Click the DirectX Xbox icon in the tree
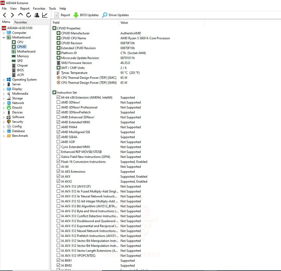281x271 pixels. pos(9,108)
